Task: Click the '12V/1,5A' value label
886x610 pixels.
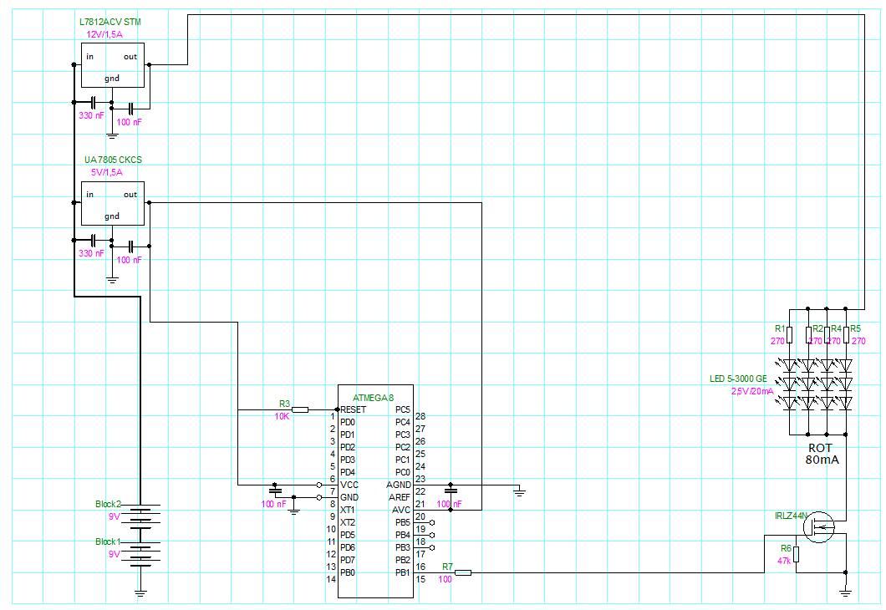Action: (104, 34)
